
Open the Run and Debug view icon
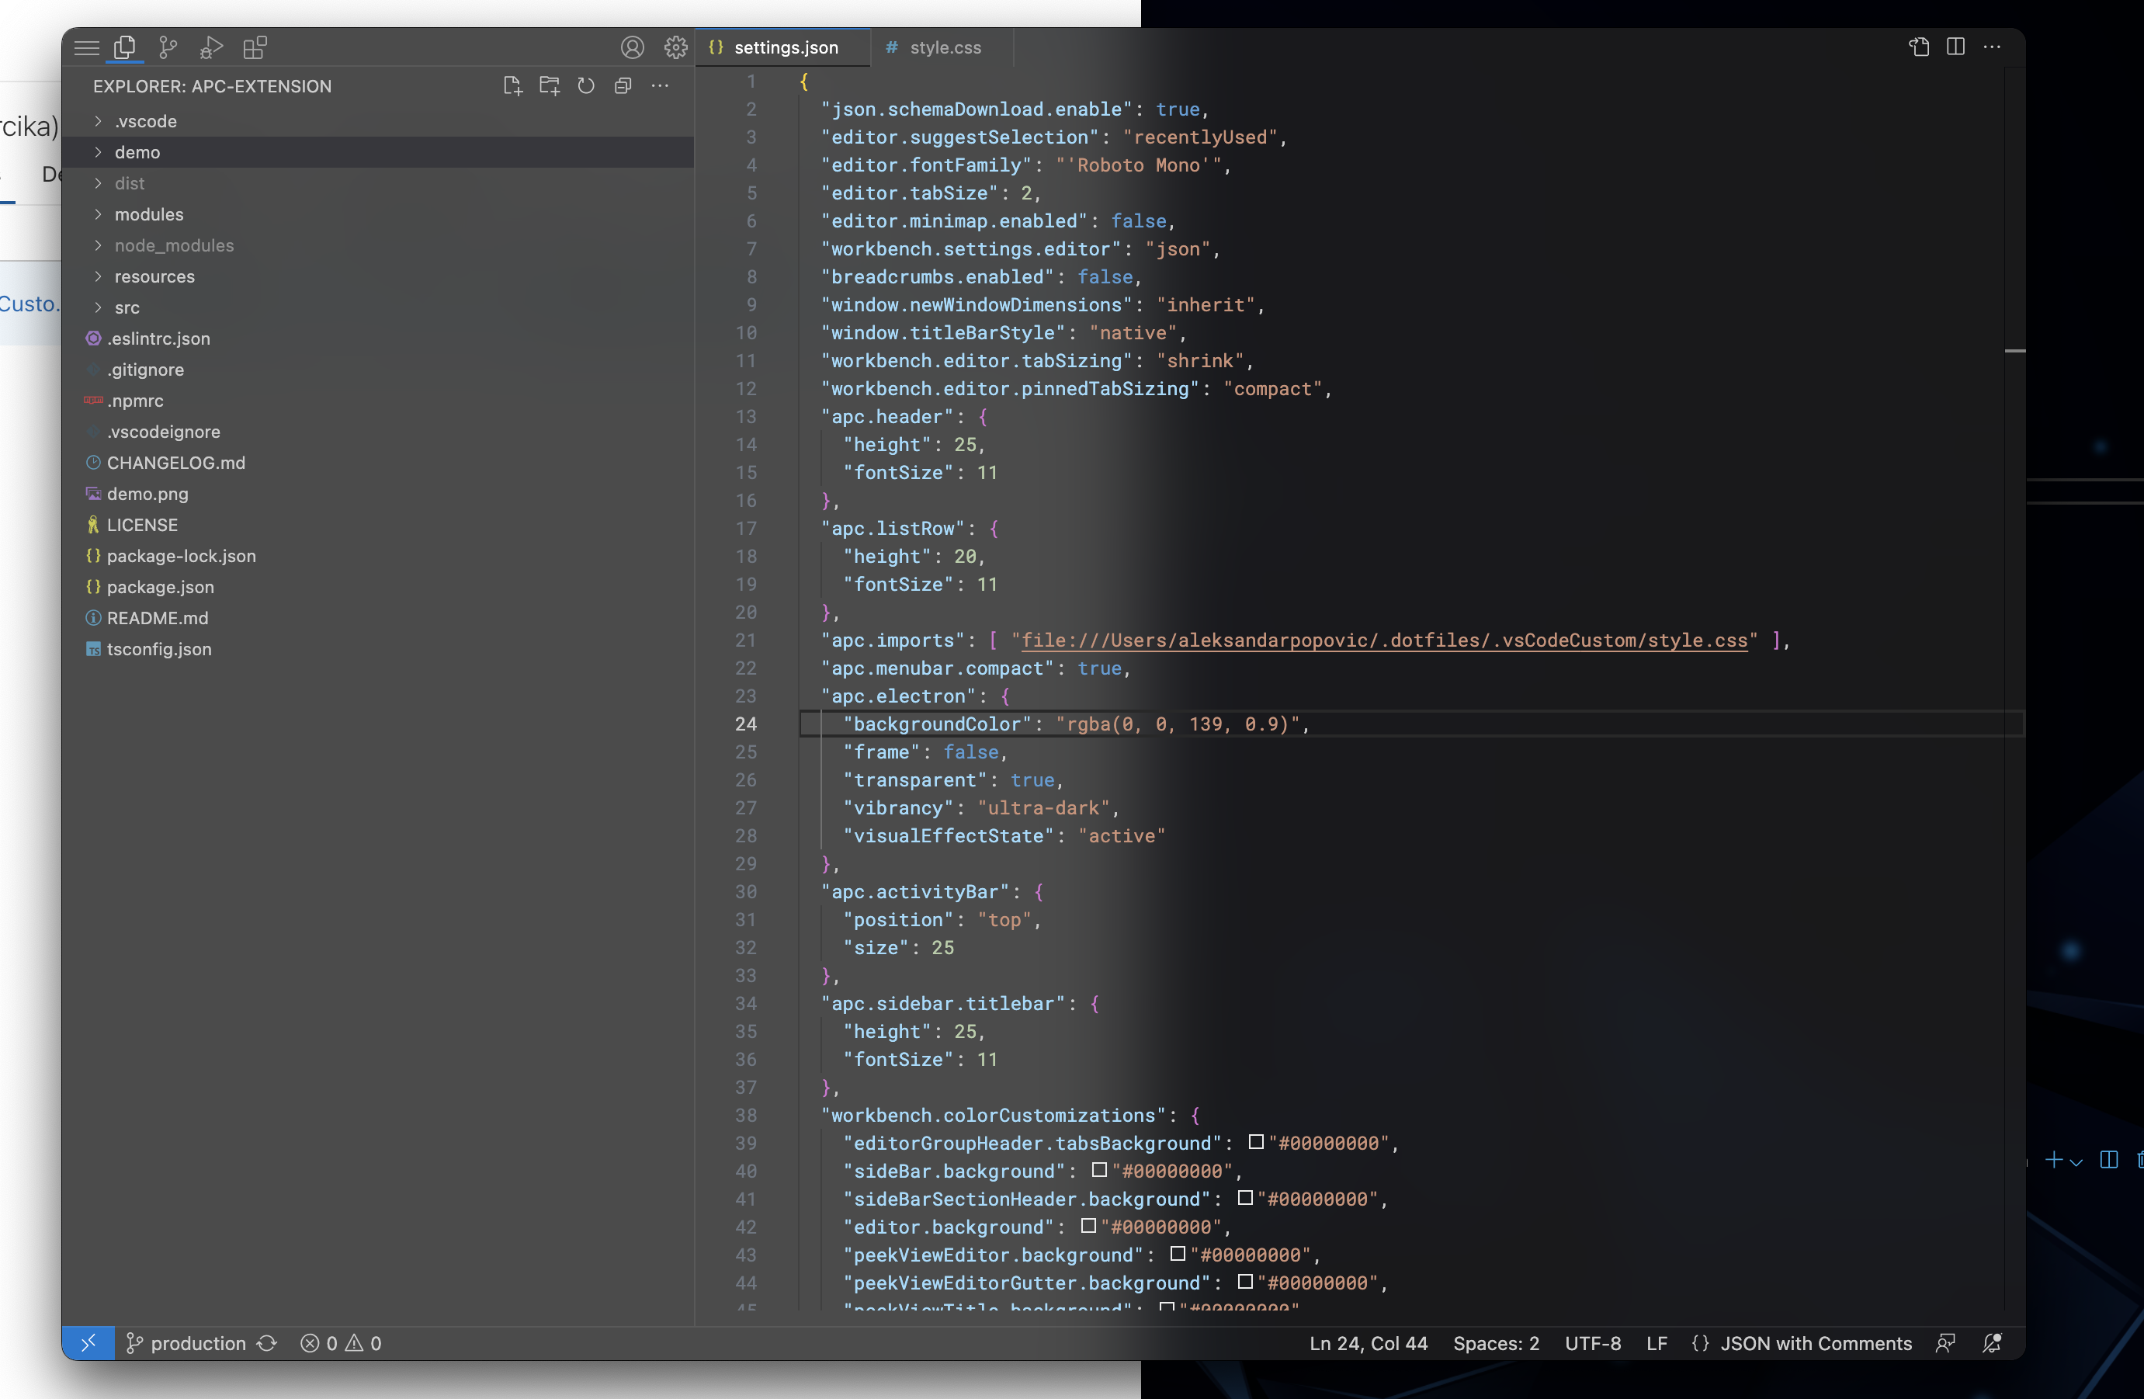point(211,47)
